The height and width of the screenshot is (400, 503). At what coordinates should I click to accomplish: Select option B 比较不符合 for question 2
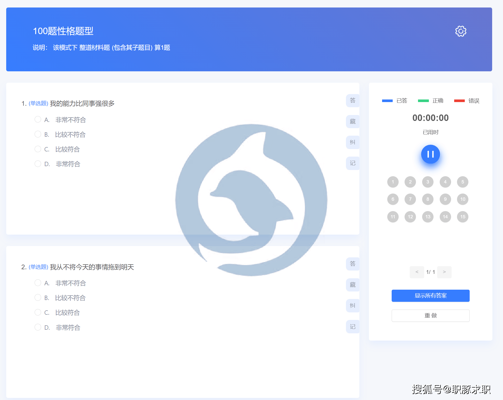38,298
